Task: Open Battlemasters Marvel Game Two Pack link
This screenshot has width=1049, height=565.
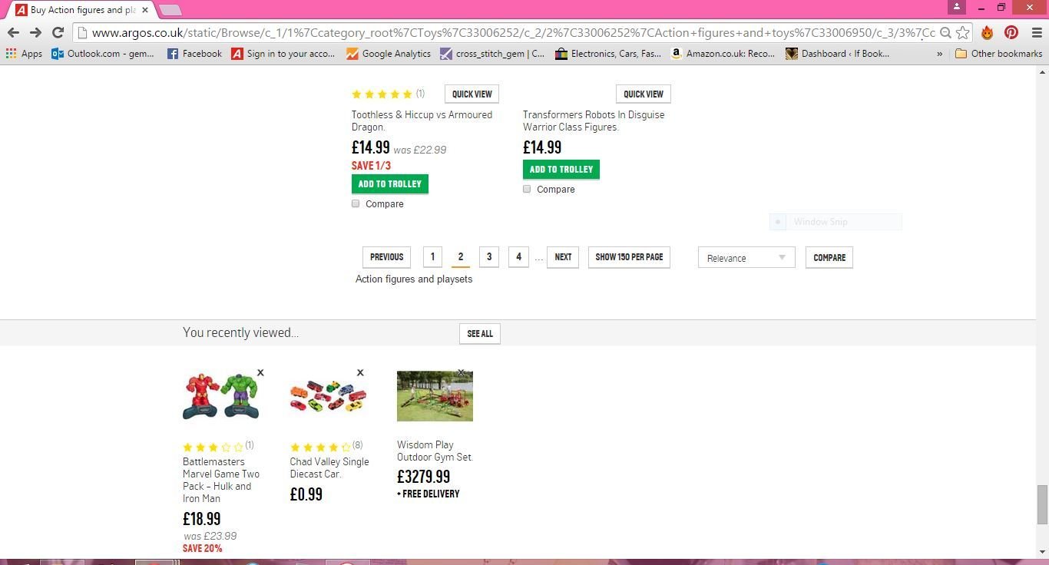Action: 221,480
